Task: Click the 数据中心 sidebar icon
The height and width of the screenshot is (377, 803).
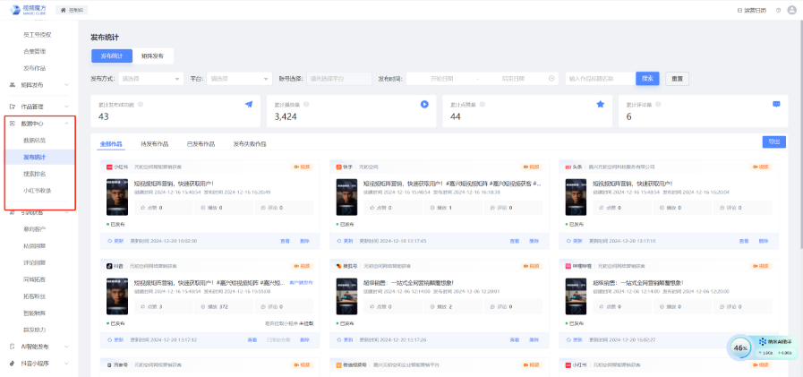Action: tap(13, 124)
